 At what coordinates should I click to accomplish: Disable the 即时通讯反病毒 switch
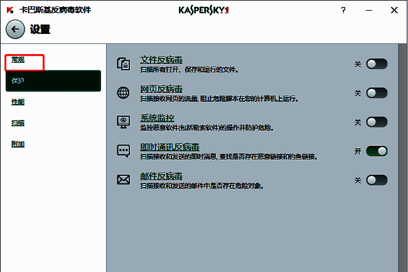[x=377, y=151]
